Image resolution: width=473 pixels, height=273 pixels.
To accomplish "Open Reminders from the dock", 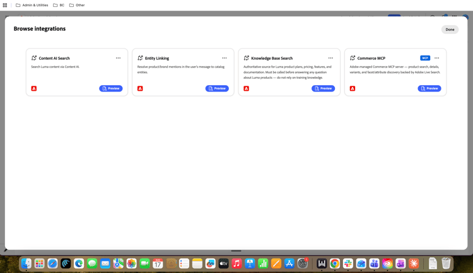I will pyautogui.click(x=184, y=264).
